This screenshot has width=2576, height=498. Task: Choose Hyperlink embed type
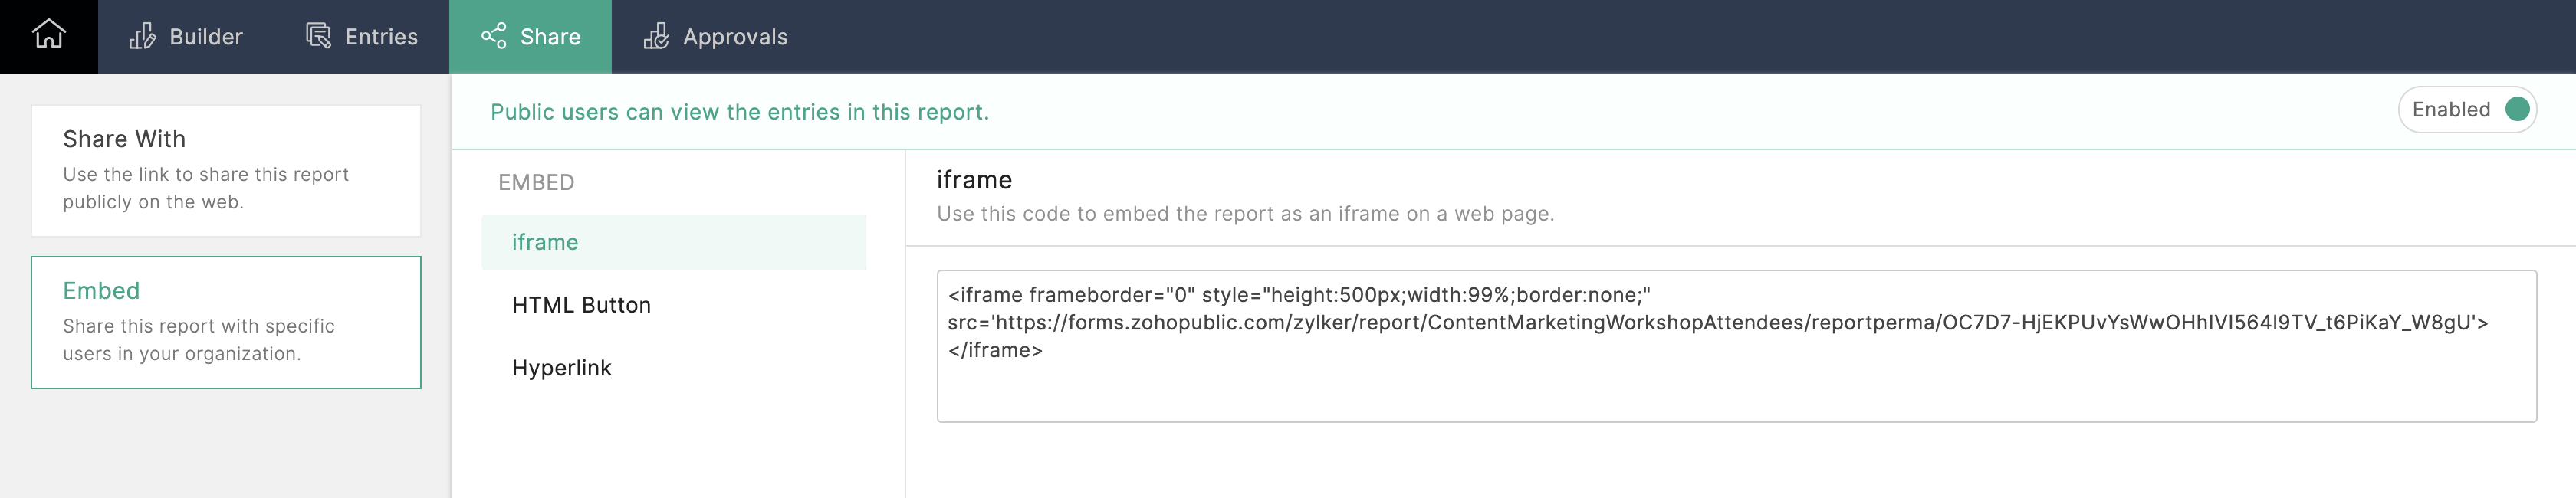click(561, 368)
